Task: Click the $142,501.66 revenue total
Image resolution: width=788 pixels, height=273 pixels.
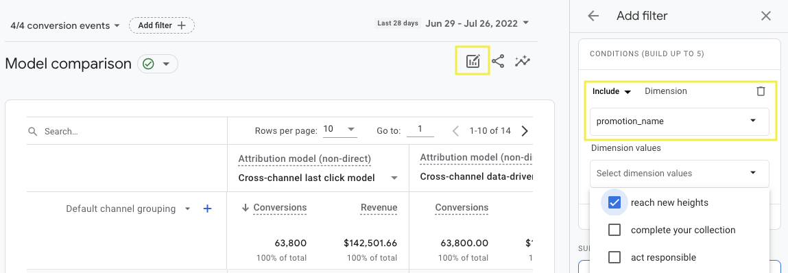Action: (370, 244)
